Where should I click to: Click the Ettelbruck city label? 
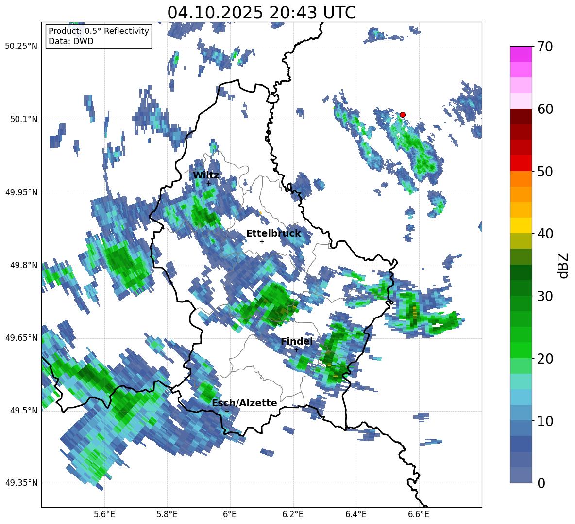tap(273, 234)
